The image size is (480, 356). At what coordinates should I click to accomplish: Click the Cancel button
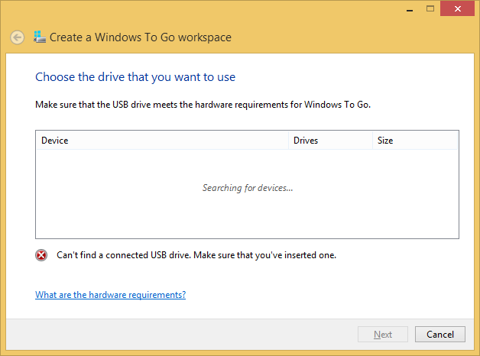pyautogui.click(x=440, y=335)
